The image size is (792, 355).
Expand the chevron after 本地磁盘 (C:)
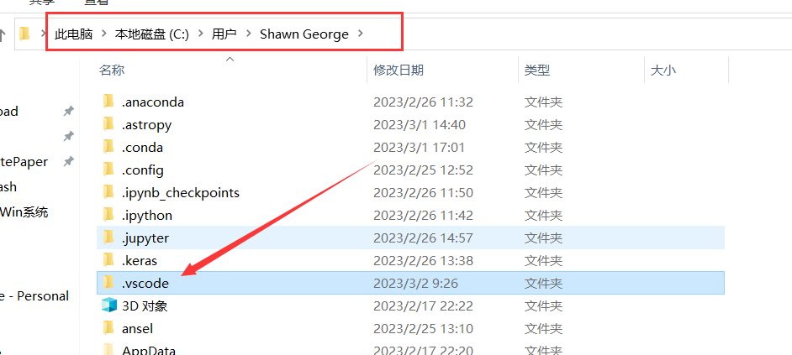[x=201, y=34]
